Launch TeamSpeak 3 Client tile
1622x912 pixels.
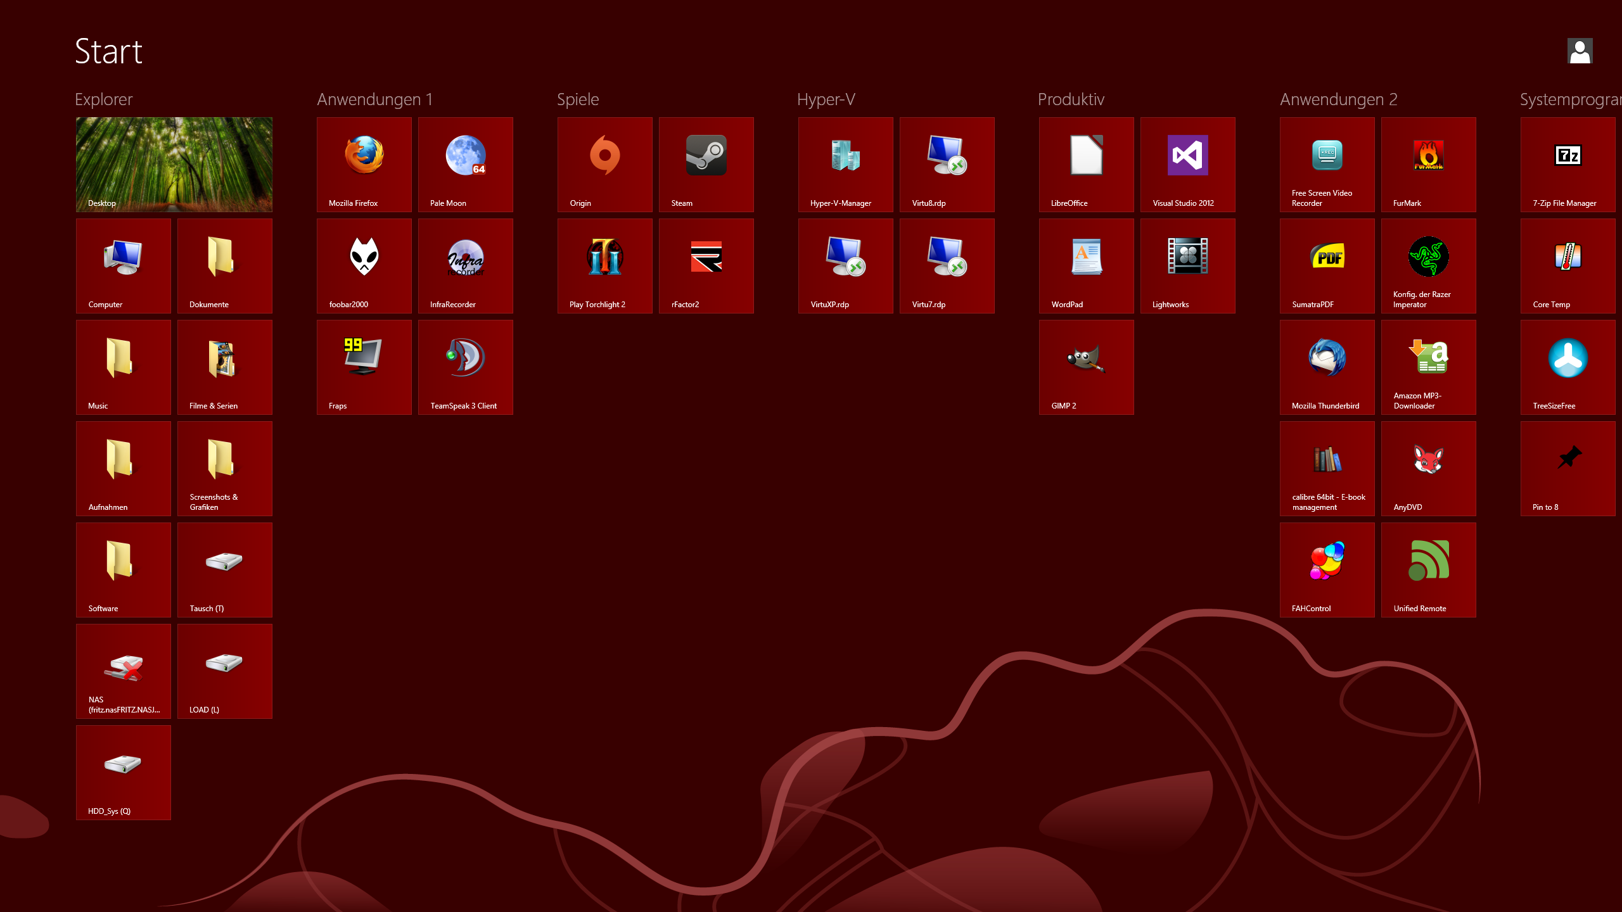[x=466, y=367]
